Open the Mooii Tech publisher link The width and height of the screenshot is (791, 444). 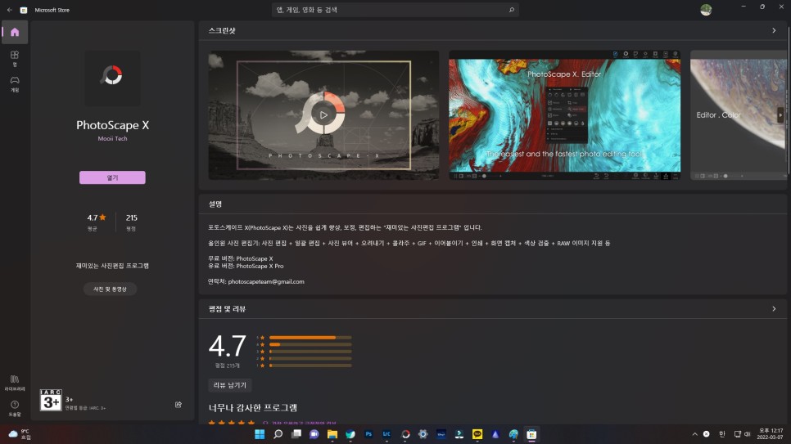pos(112,138)
